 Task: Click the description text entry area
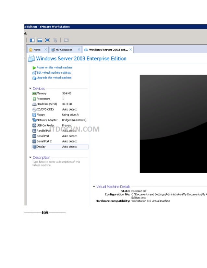coord(56,164)
